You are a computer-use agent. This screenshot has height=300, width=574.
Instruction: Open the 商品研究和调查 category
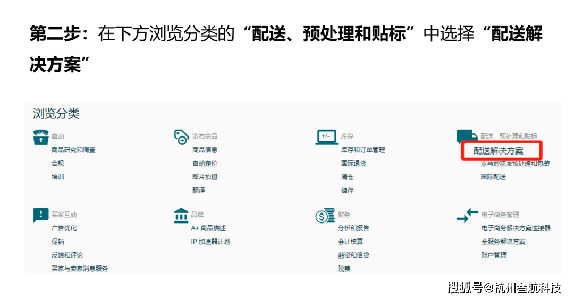point(73,150)
